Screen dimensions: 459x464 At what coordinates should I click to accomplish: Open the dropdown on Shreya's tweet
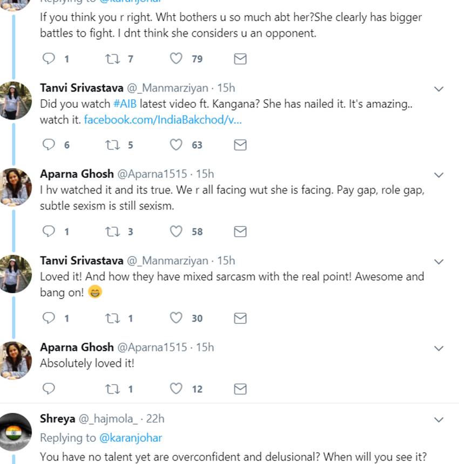coord(439,419)
